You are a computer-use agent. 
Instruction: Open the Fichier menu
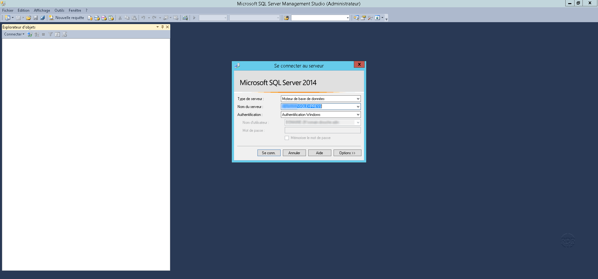[x=8, y=10]
